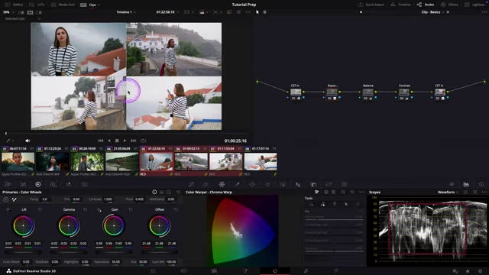Click the auto balance A icon
This screenshot has width=489, height=275.
6,199
